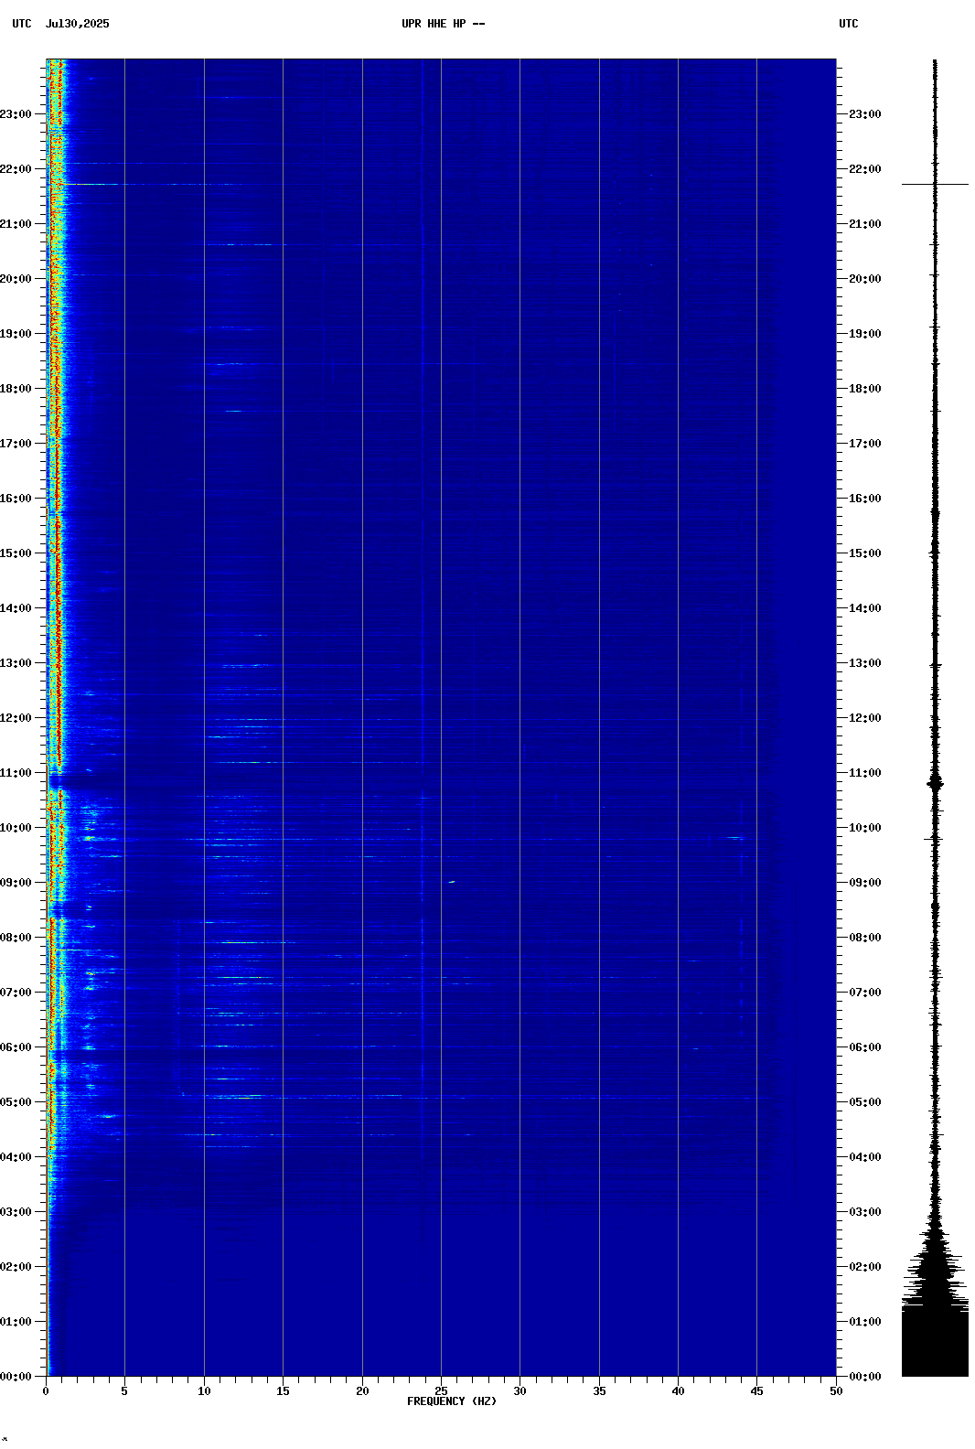Click the left axis 13:00 time label
Viewport: 975px width, 1449px height.
pos(16,663)
